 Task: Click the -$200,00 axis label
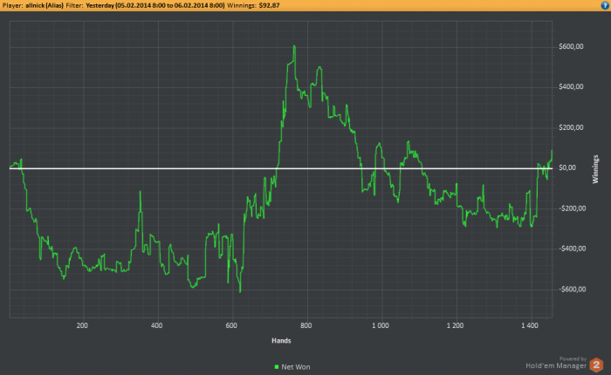coord(572,208)
